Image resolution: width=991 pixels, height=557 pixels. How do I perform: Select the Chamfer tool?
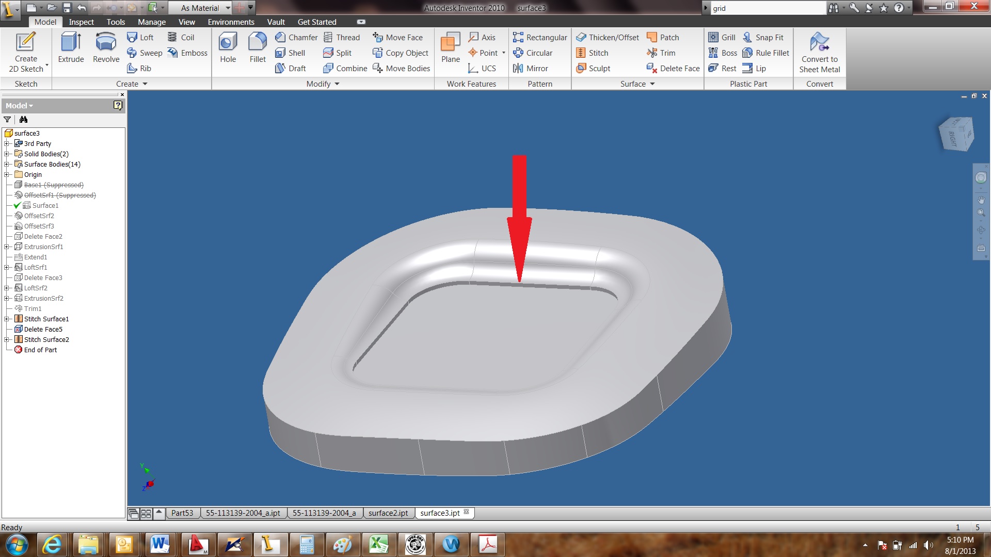click(296, 37)
